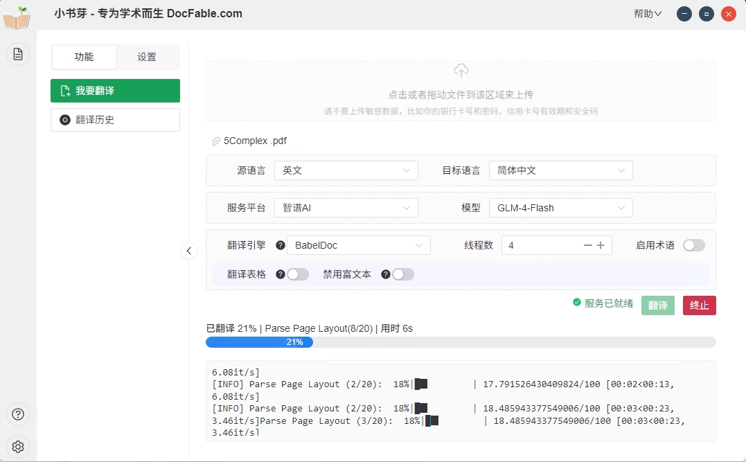
Task: Expand the target language dropdown showing 简体中文
Action: [560, 170]
